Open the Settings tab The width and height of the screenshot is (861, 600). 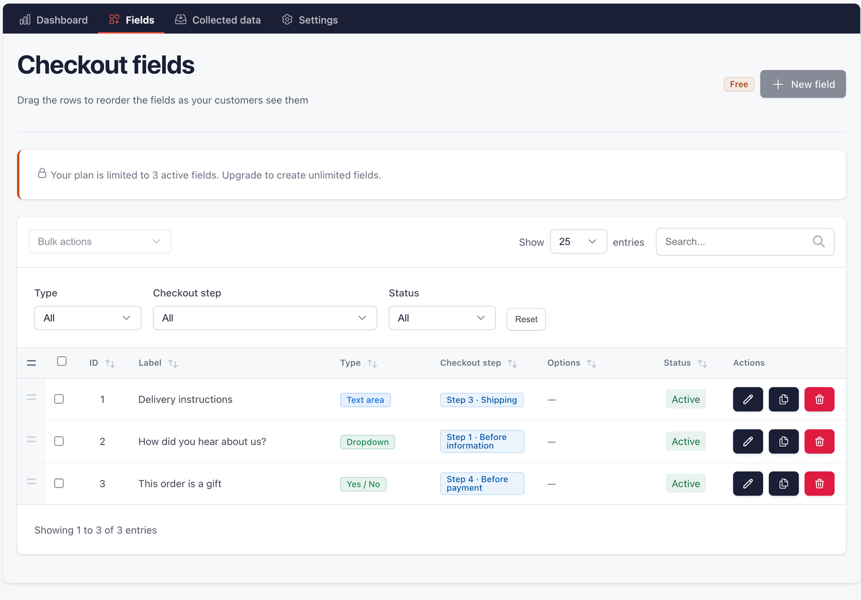click(310, 20)
